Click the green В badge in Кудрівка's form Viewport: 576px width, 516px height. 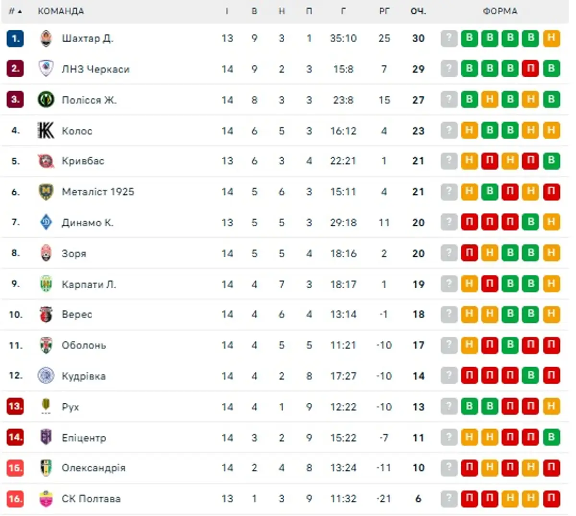(x=530, y=376)
